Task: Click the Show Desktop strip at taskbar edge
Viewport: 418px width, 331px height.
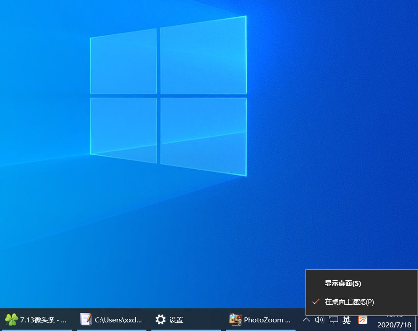Action: pos(416,323)
